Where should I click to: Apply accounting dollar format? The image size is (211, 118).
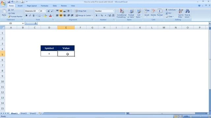[x=97, y=15]
